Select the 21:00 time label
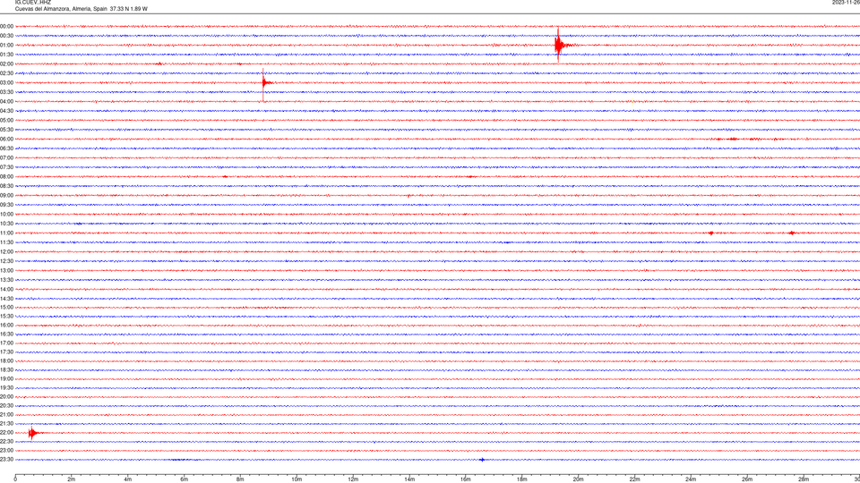This screenshot has height=483, width=860. coord(6,414)
